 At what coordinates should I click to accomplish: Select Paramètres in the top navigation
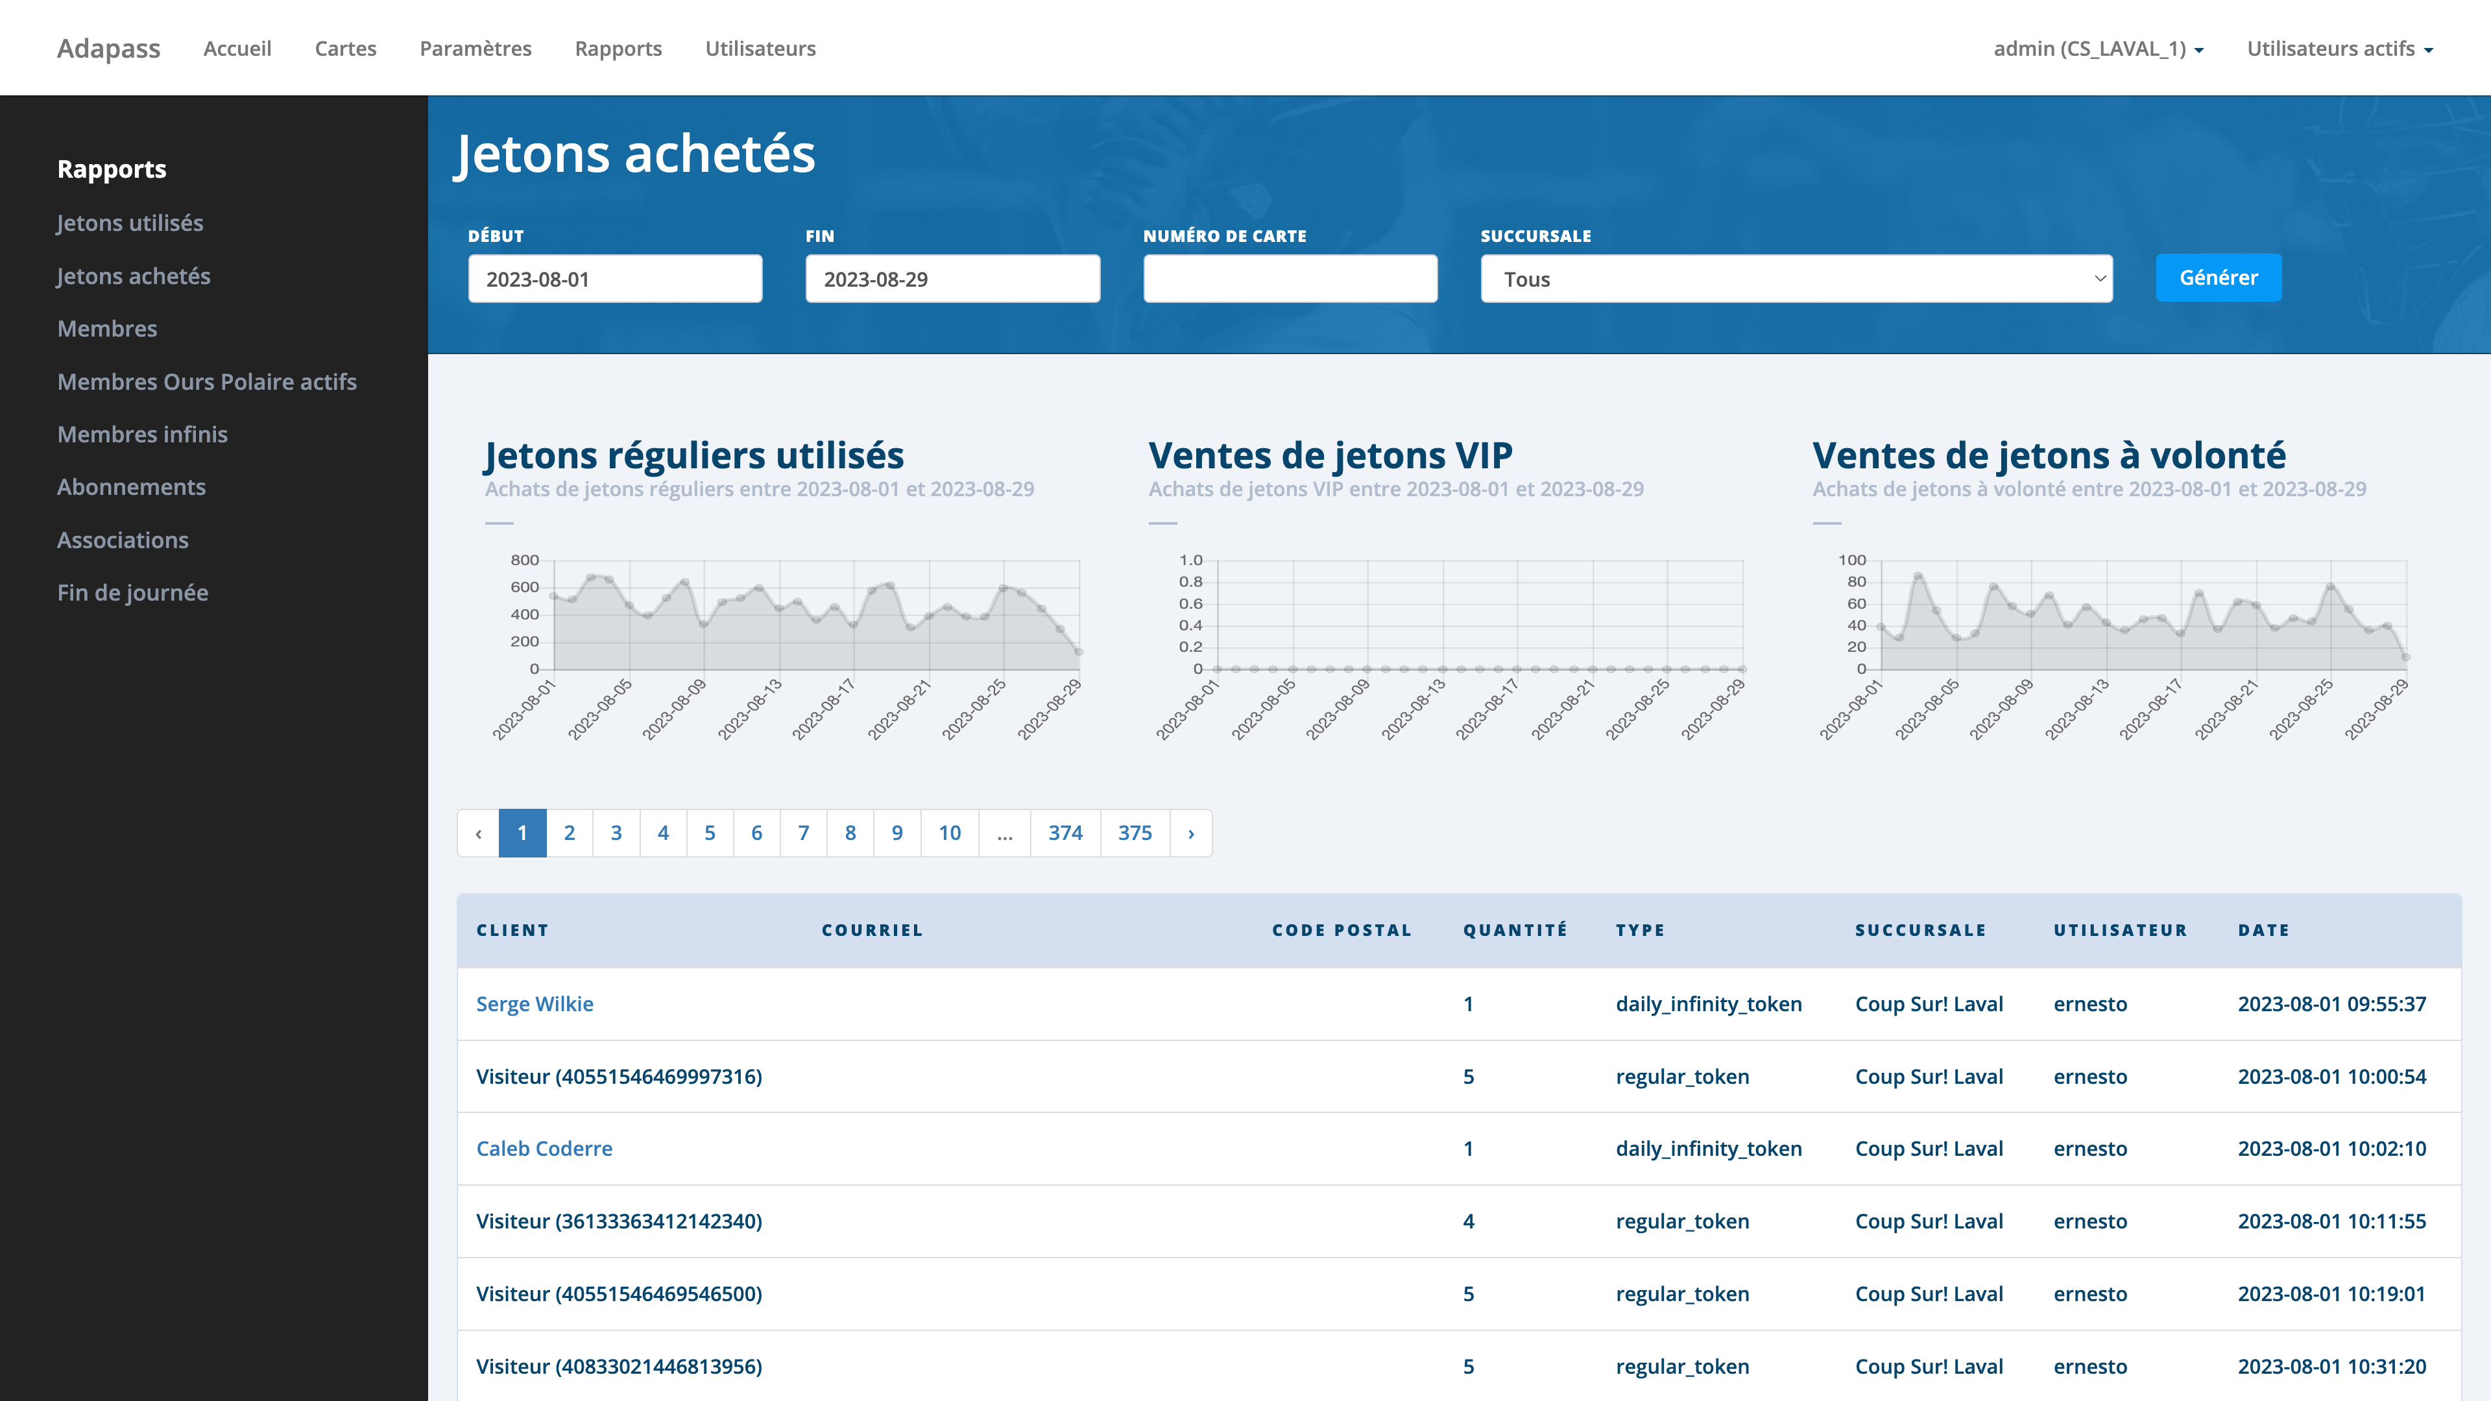[x=475, y=49]
